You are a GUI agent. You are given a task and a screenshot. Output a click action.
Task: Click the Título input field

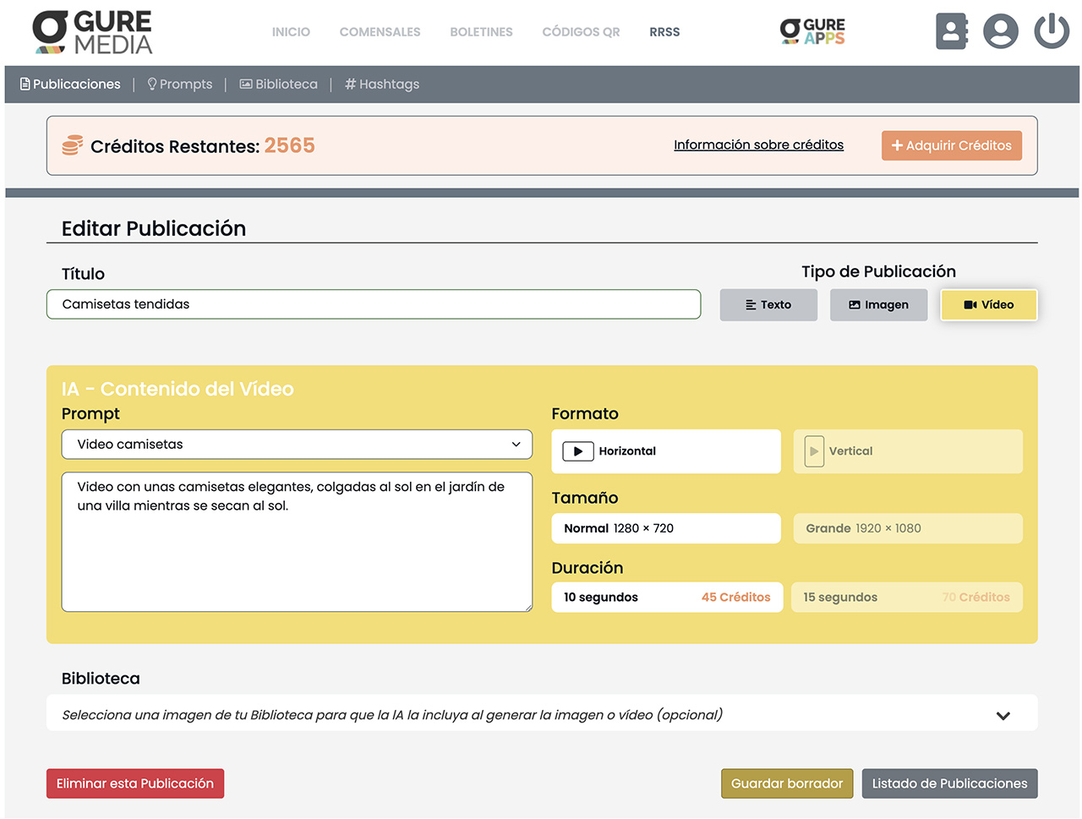[x=373, y=304]
